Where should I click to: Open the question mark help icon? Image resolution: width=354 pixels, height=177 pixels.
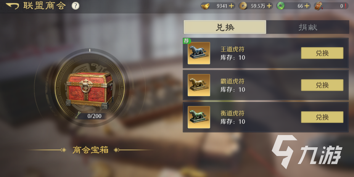76,6
